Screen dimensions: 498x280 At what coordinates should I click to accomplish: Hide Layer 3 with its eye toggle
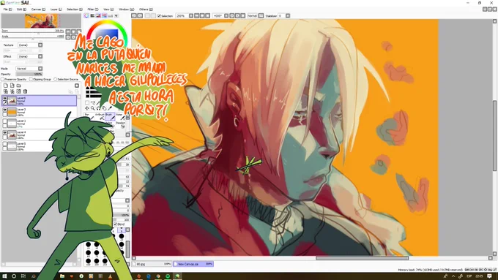(5, 110)
